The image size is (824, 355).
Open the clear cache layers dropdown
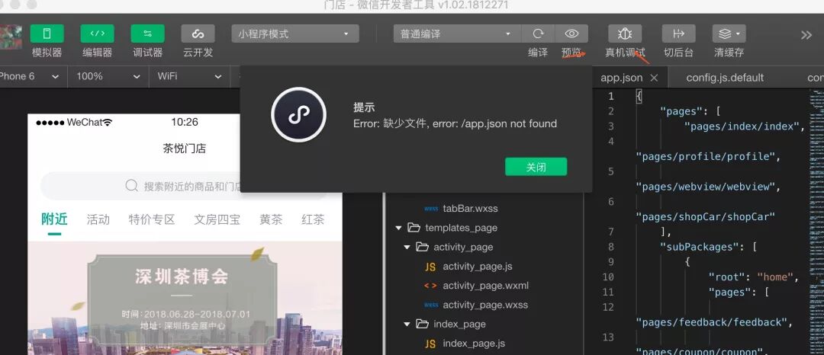(x=729, y=34)
